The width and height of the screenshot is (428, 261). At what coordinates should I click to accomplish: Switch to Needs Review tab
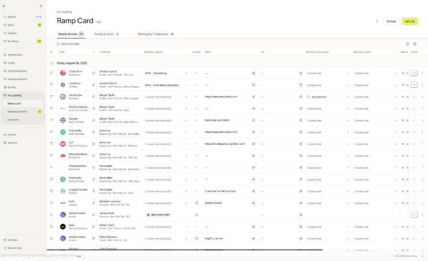[71, 34]
